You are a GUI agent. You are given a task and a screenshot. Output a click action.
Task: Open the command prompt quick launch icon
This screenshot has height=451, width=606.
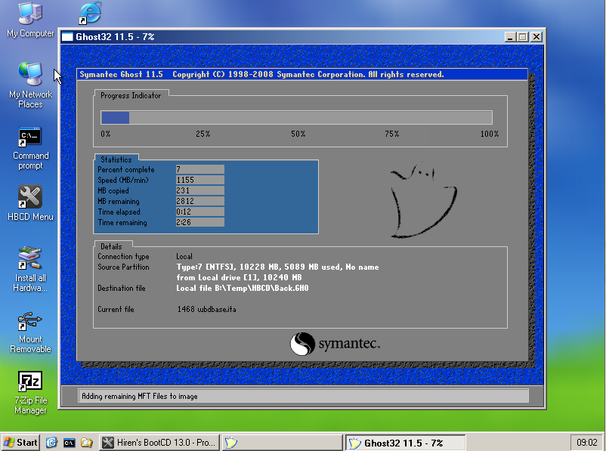[x=70, y=443]
